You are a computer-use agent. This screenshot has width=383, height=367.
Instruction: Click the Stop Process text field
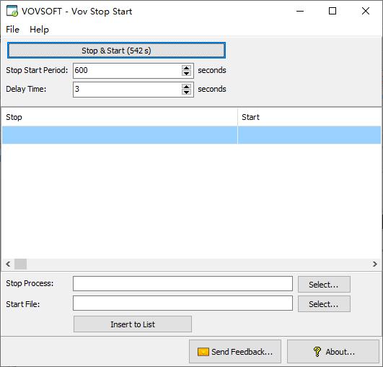(182, 284)
